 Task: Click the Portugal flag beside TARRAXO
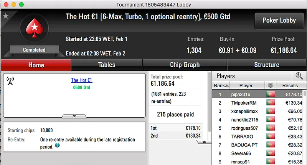point(270,137)
